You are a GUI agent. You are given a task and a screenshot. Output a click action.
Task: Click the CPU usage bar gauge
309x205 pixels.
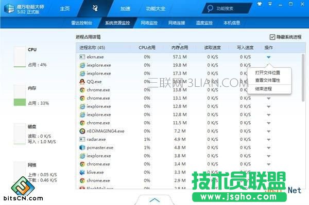pos(20,57)
